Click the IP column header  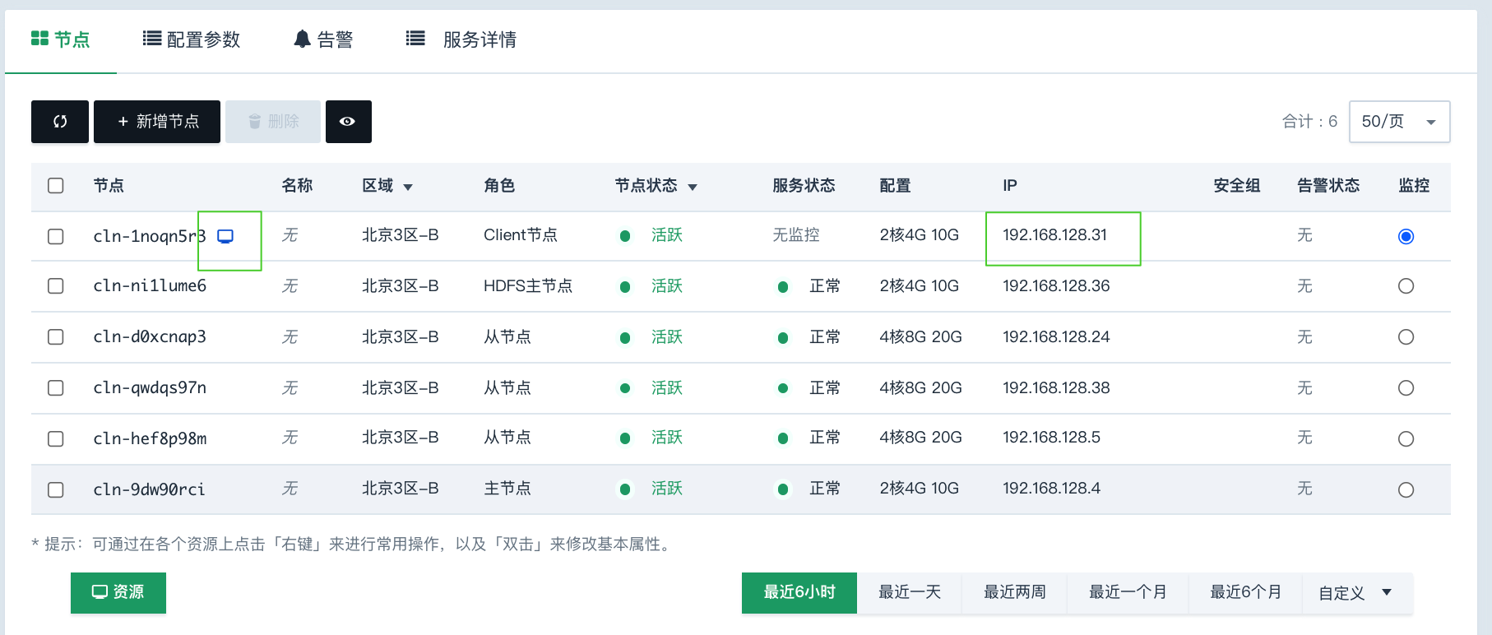pyautogui.click(x=1010, y=186)
